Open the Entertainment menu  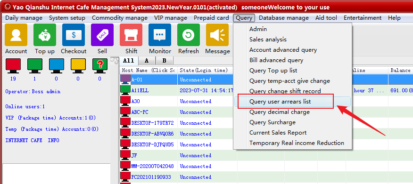pyautogui.click(x=363, y=18)
